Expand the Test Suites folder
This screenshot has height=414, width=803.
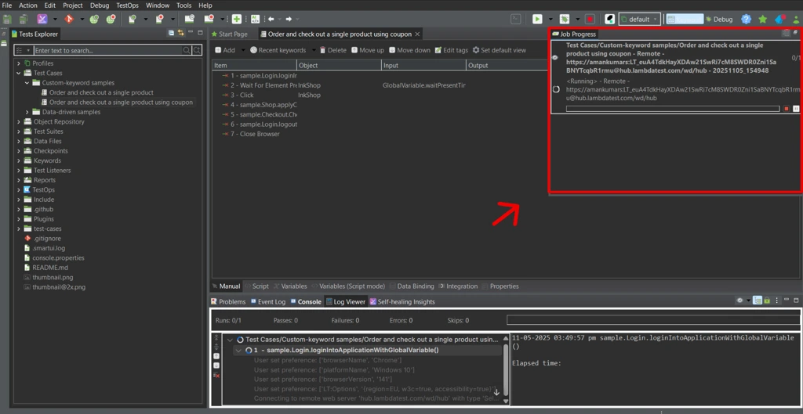pyautogui.click(x=19, y=131)
